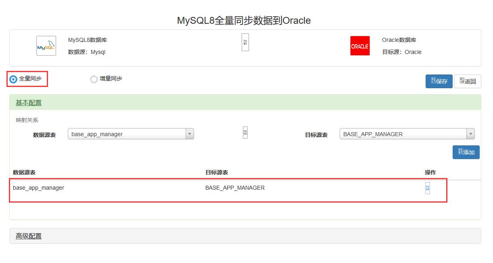Click the 返回 button
The width and height of the screenshot is (493, 263).
pyautogui.click(x=468, y=81)
